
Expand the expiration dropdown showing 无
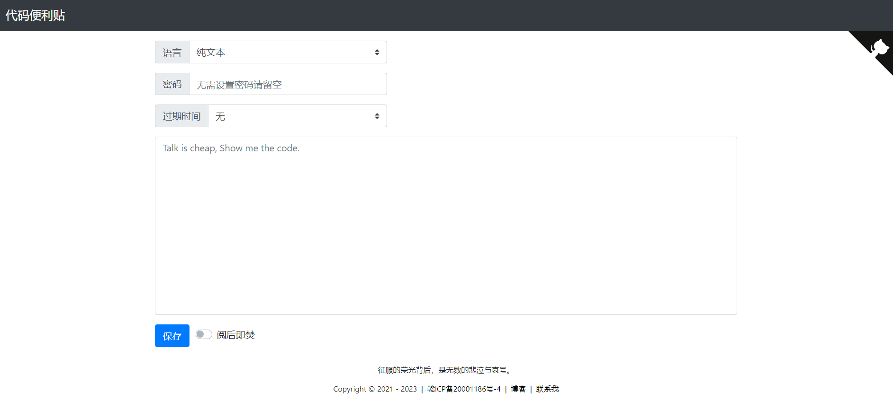click(x=294, y=116)
